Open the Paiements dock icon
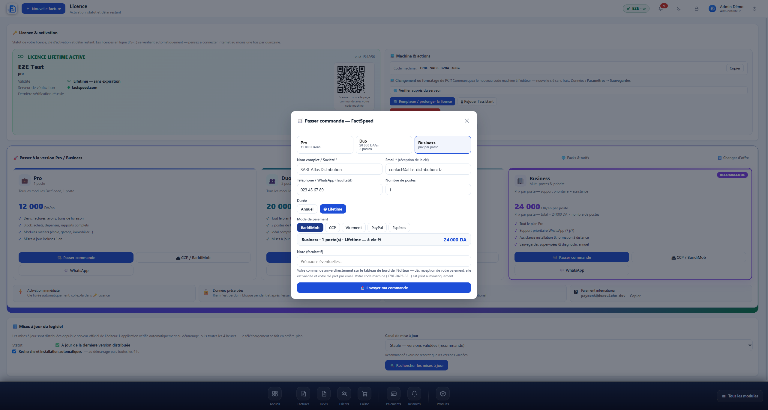The height and width of the screenshot is (410, 768). point(394,394)
